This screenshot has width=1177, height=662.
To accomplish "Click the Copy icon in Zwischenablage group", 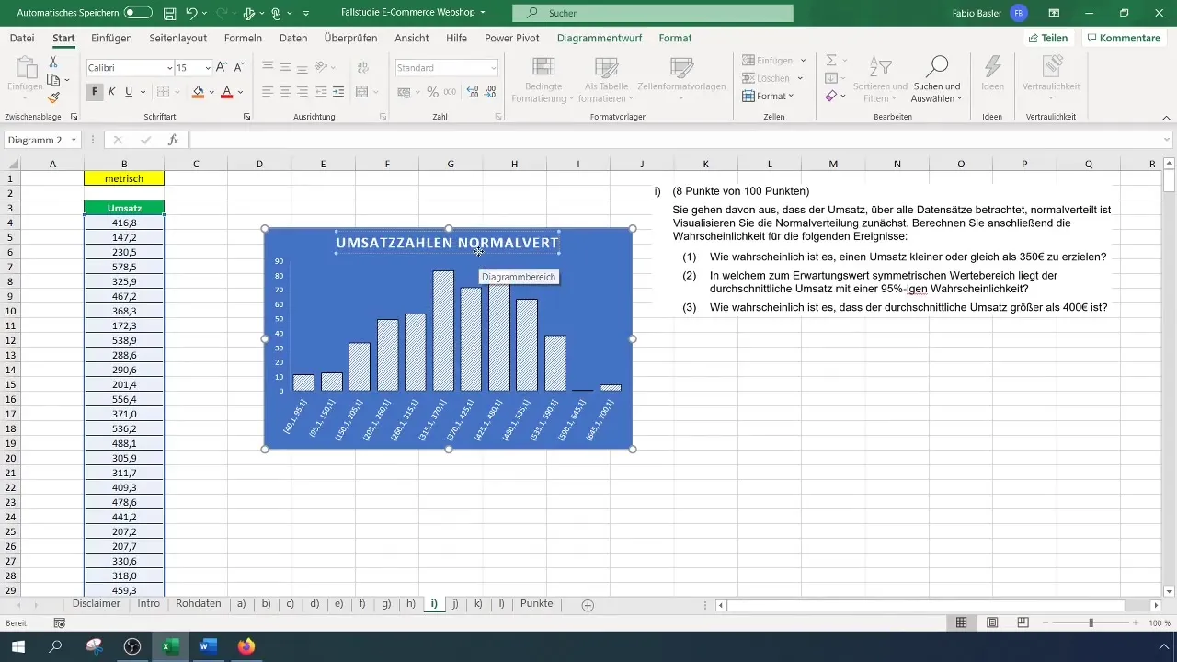I will [x=54, y=80].
